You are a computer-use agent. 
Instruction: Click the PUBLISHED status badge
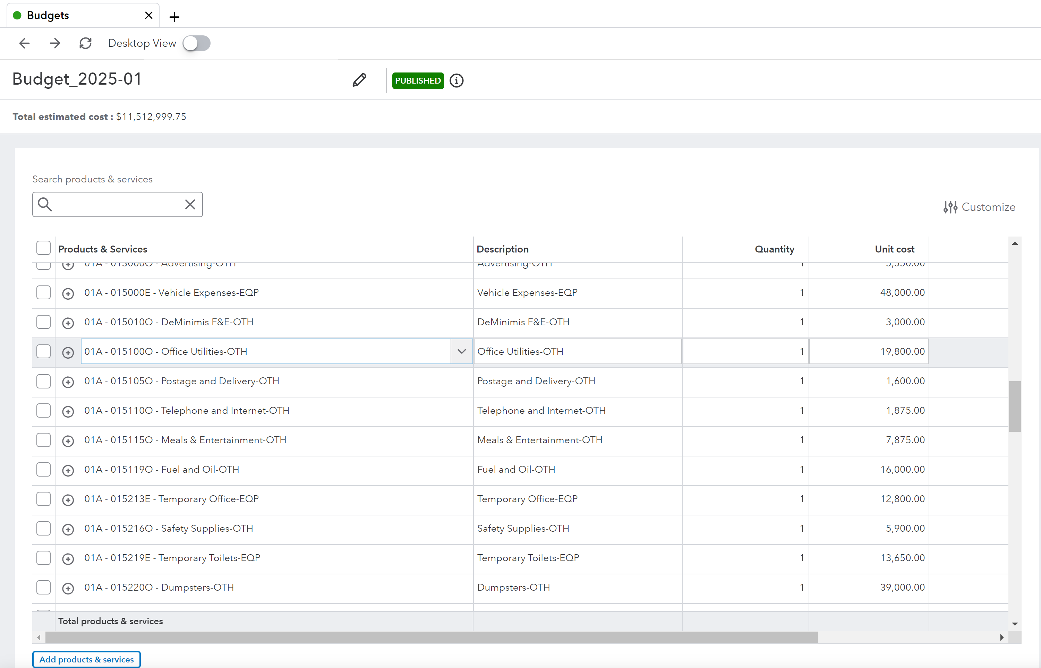point(418,81)
